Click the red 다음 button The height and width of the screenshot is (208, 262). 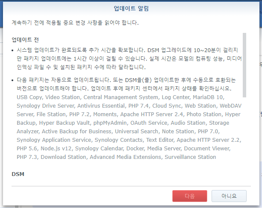tap(190, 196)
